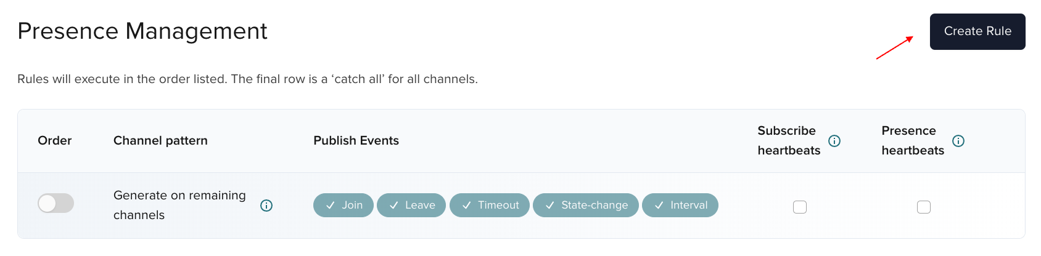Open Presence heartbeats info tooltip icon
This screenshot has width=1041, height=256.
click(958, 141)
